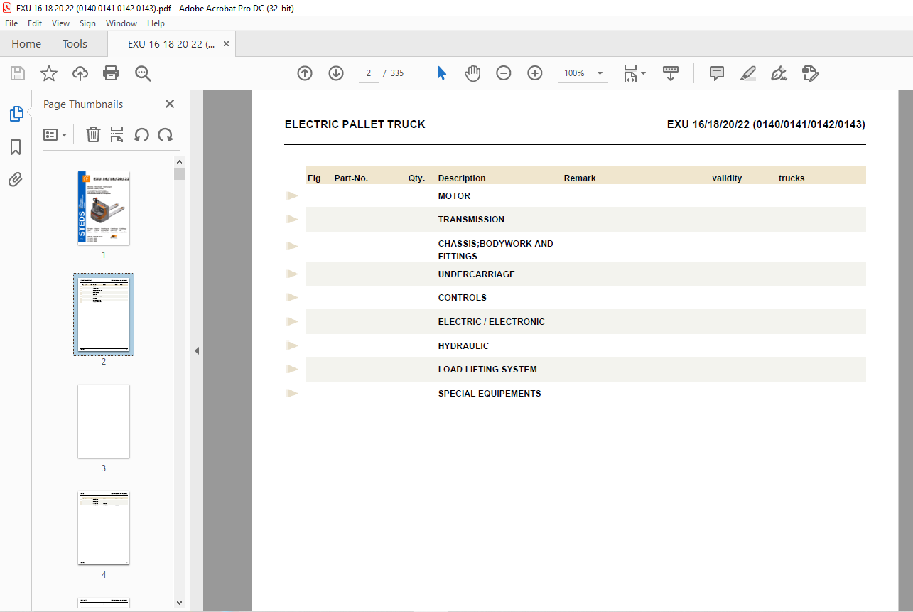This screenshot has height=612, width=913.
Task: Click the stamp/more tools icon
Action: point(811,73)
